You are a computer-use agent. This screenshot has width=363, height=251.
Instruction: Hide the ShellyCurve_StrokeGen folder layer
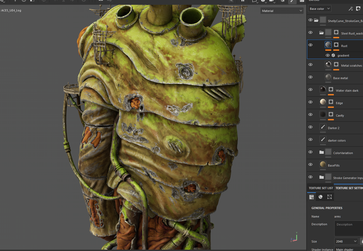[x=310, y=20]
